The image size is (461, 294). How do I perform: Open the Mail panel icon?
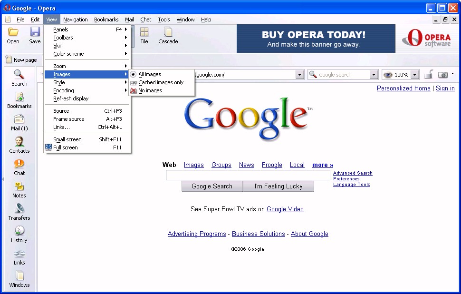[x=19, y=122]
